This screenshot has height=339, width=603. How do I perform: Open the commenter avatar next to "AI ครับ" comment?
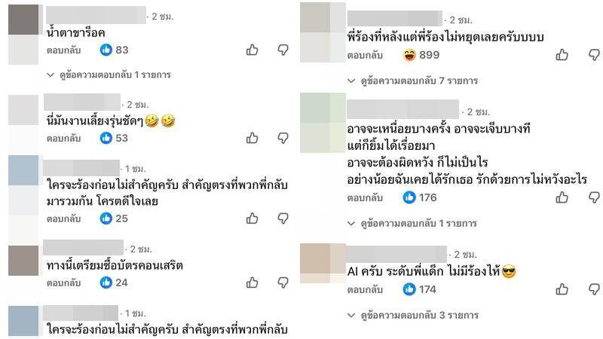(323, 264)
